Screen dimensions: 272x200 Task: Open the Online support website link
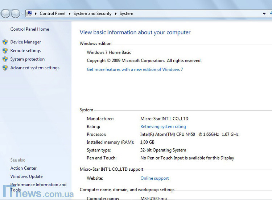point(154,178)
